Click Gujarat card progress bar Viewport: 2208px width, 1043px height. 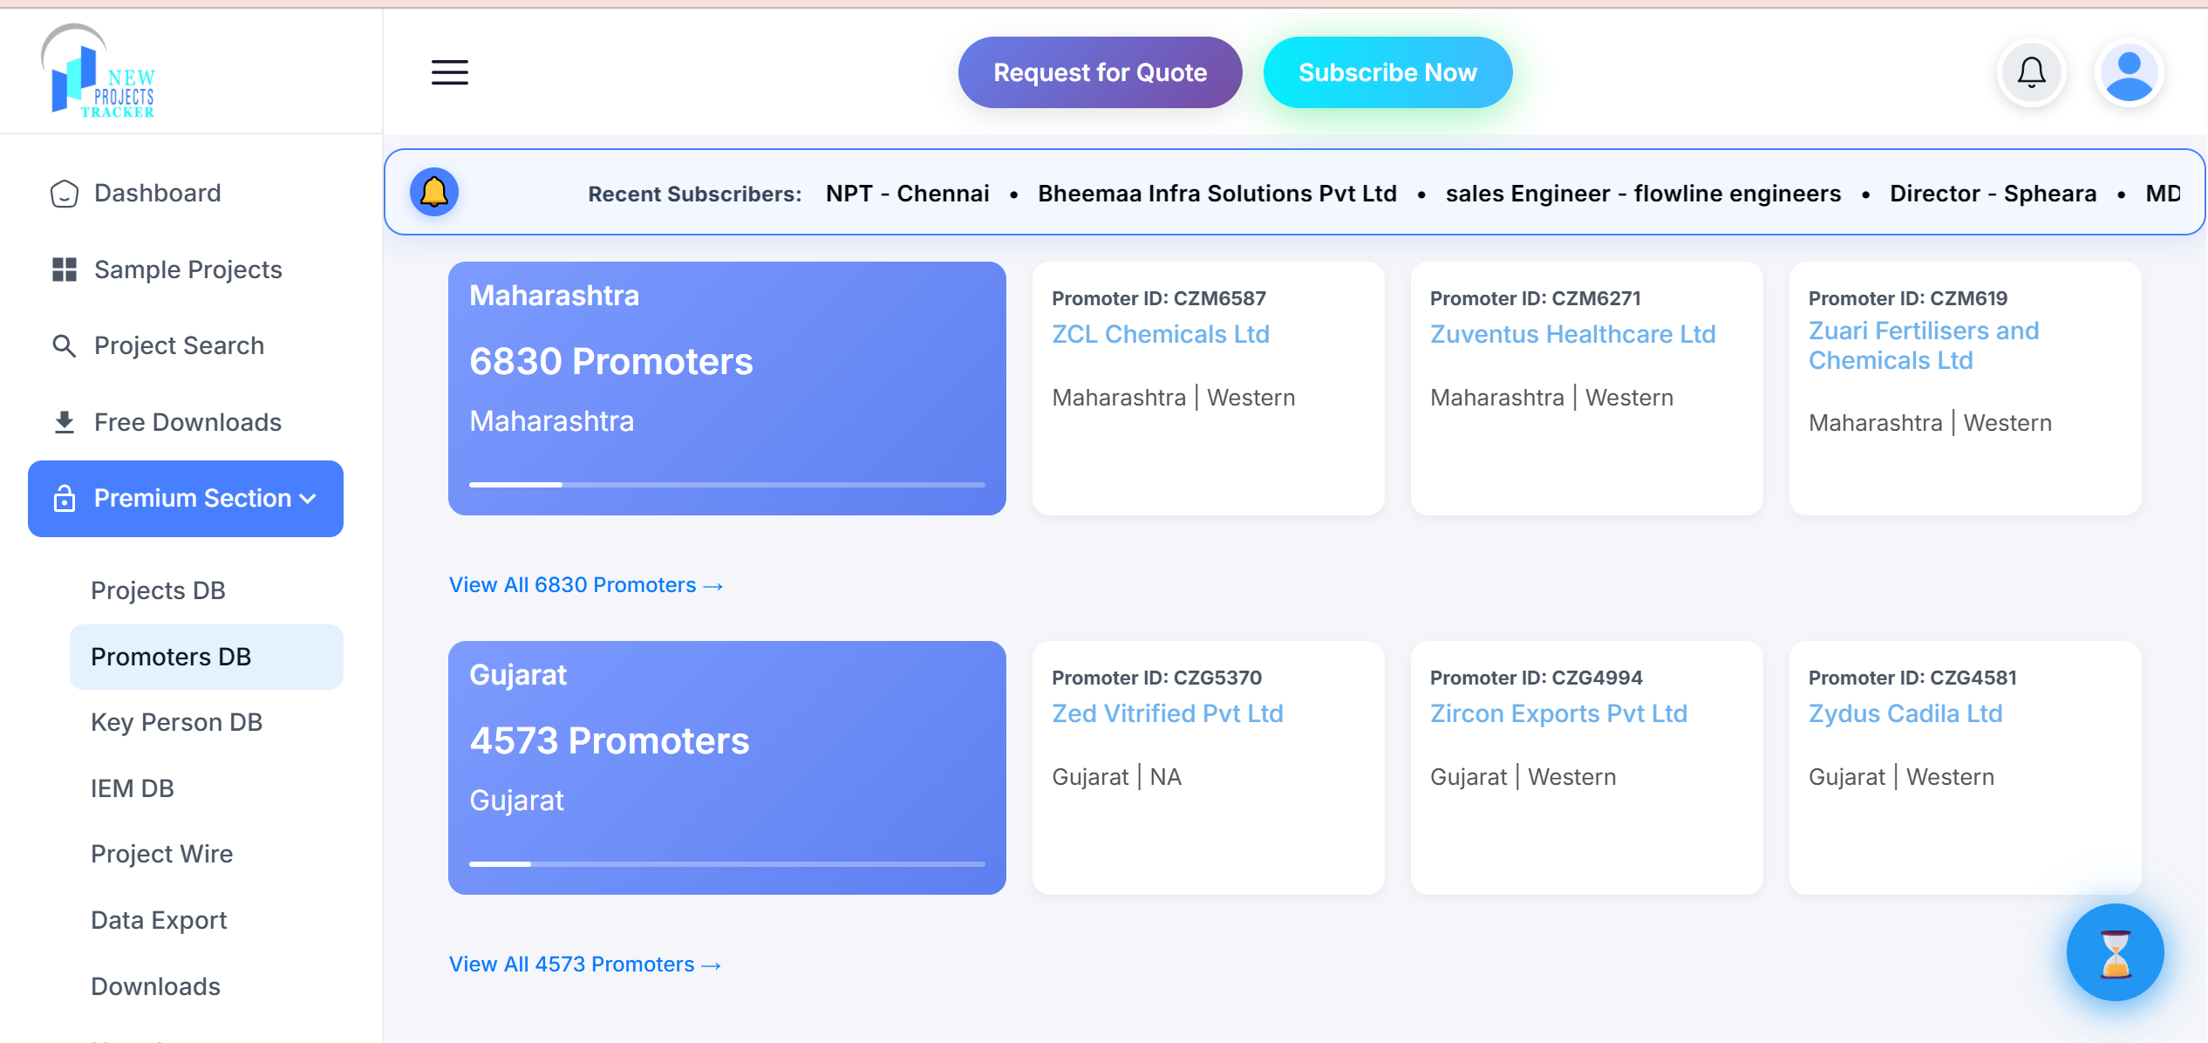pos(727,863)
